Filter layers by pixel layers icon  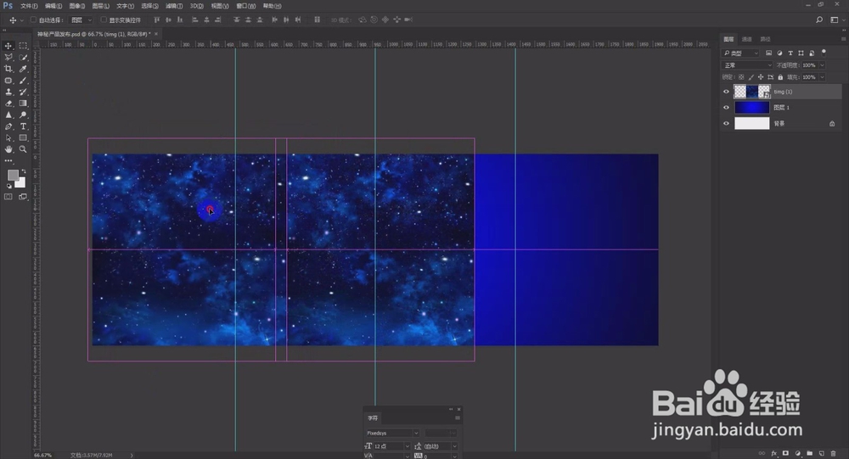768,53
